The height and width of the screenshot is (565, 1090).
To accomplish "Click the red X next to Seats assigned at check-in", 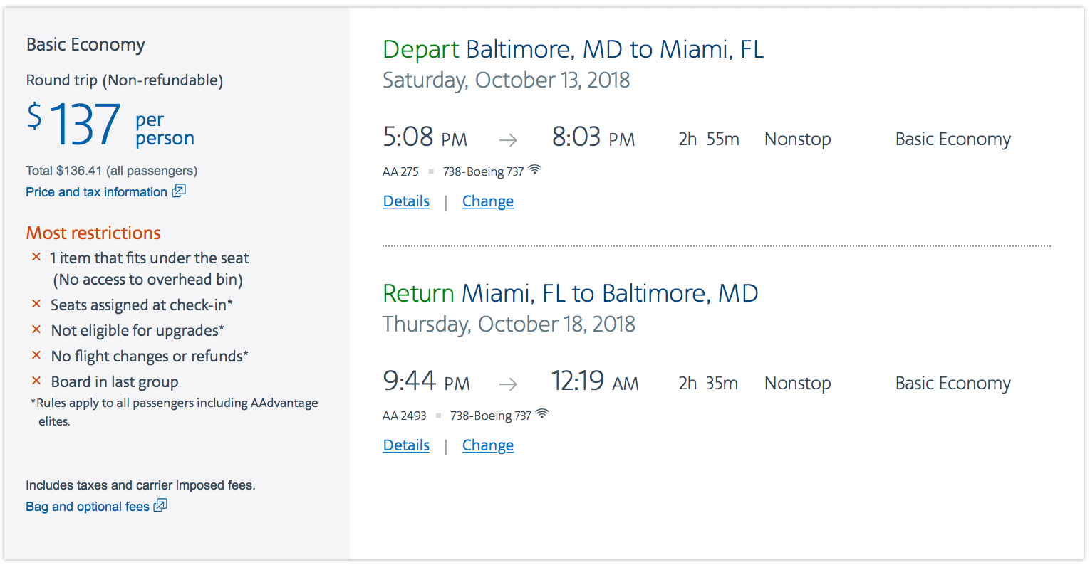I will click(36, 304).
